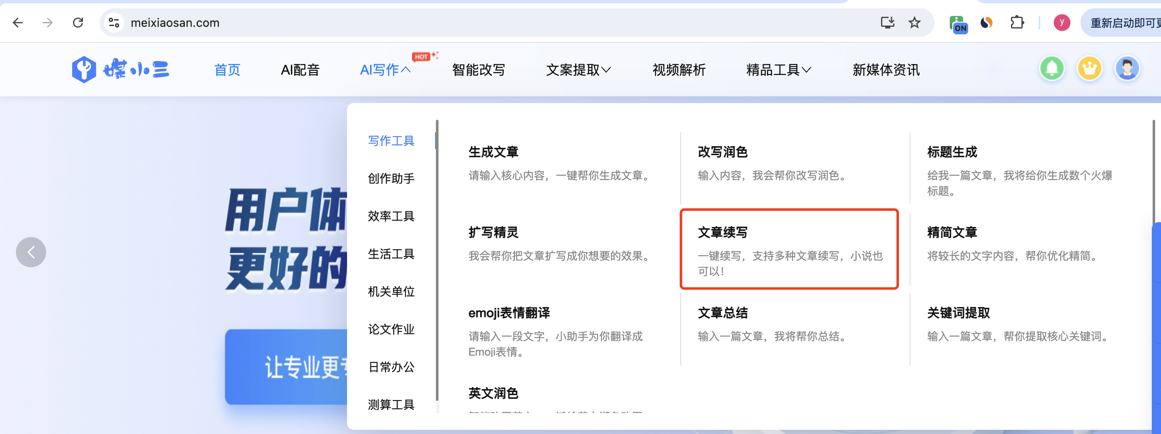Click the category list scrollbar
This screenshot has height=434, width=1161.
coord(437,260)
